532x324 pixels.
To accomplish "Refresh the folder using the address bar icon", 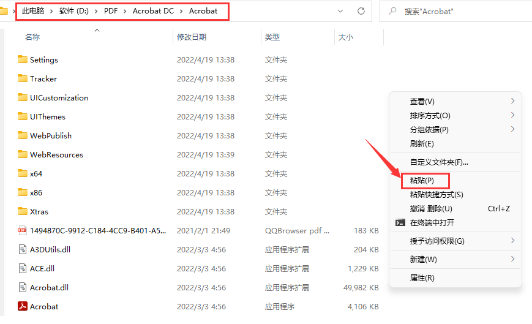I will pos(361,11).
